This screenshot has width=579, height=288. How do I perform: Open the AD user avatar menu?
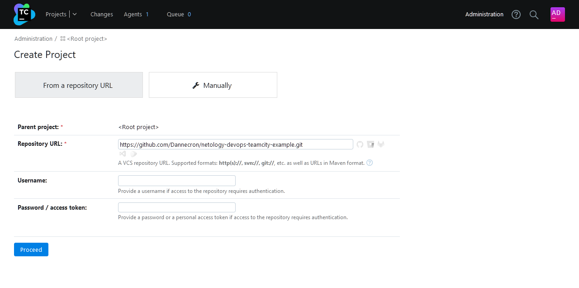click(557, 14)
